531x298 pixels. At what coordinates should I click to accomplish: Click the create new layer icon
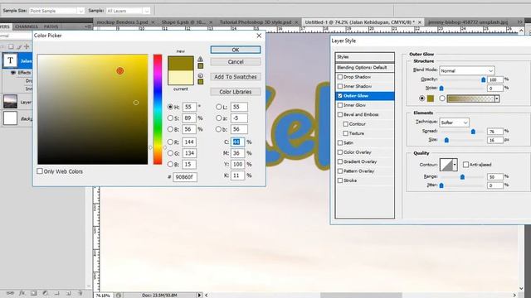pyautogui.click(x=68, y=293)
